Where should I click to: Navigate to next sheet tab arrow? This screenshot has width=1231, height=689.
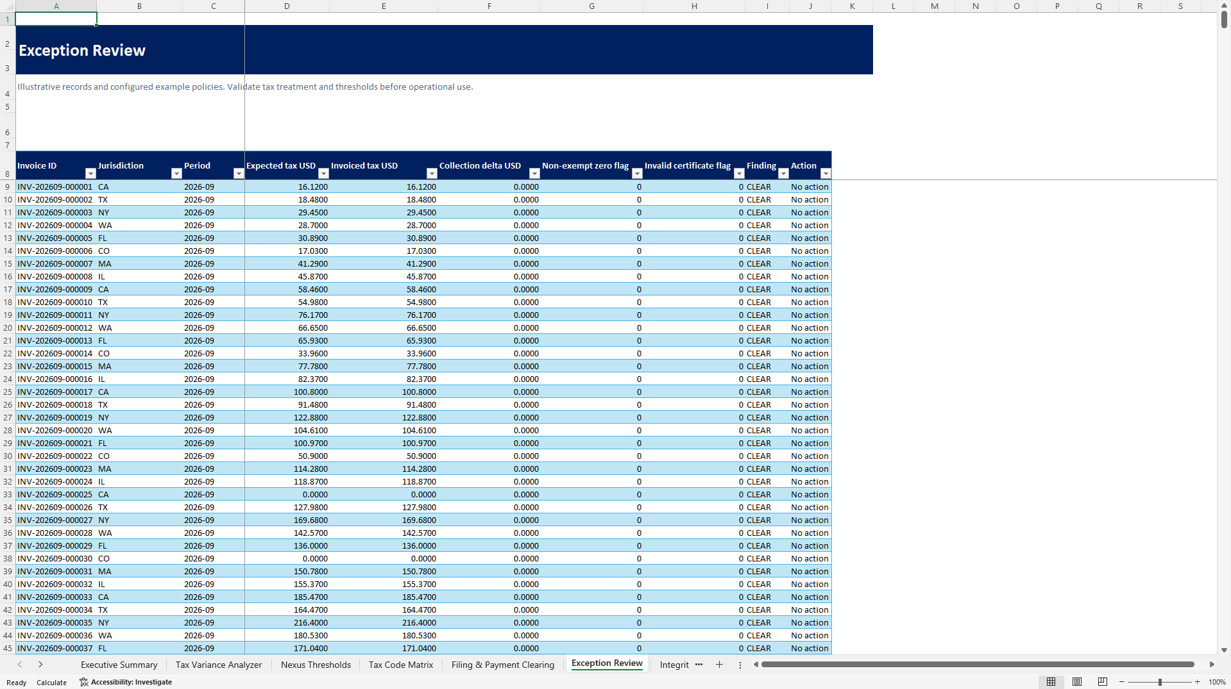[40, 665]
